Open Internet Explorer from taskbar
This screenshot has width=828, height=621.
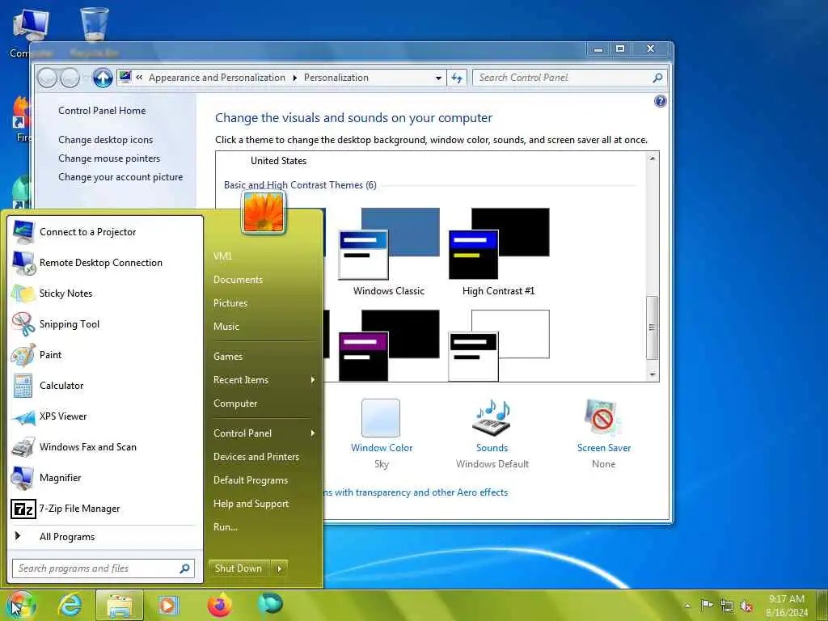coord(70,606)
